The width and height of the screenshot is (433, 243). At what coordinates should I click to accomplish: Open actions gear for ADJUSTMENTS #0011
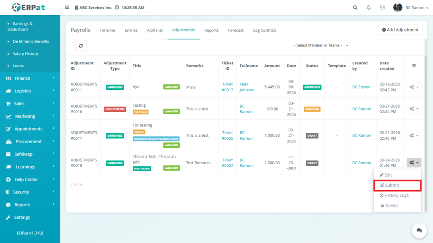tap(414, 87)
